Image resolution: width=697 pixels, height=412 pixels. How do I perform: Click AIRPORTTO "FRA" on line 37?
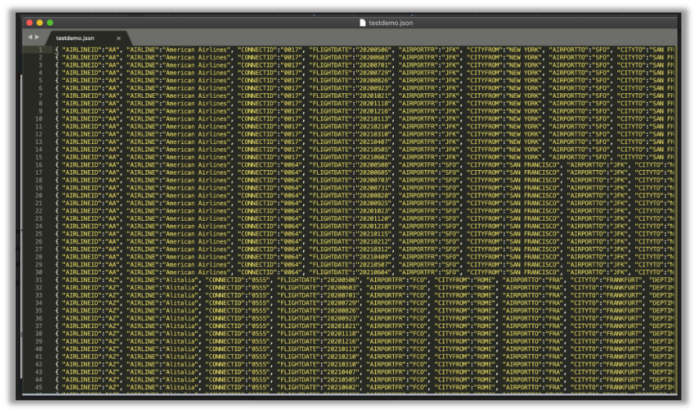(x=554, y=326)
